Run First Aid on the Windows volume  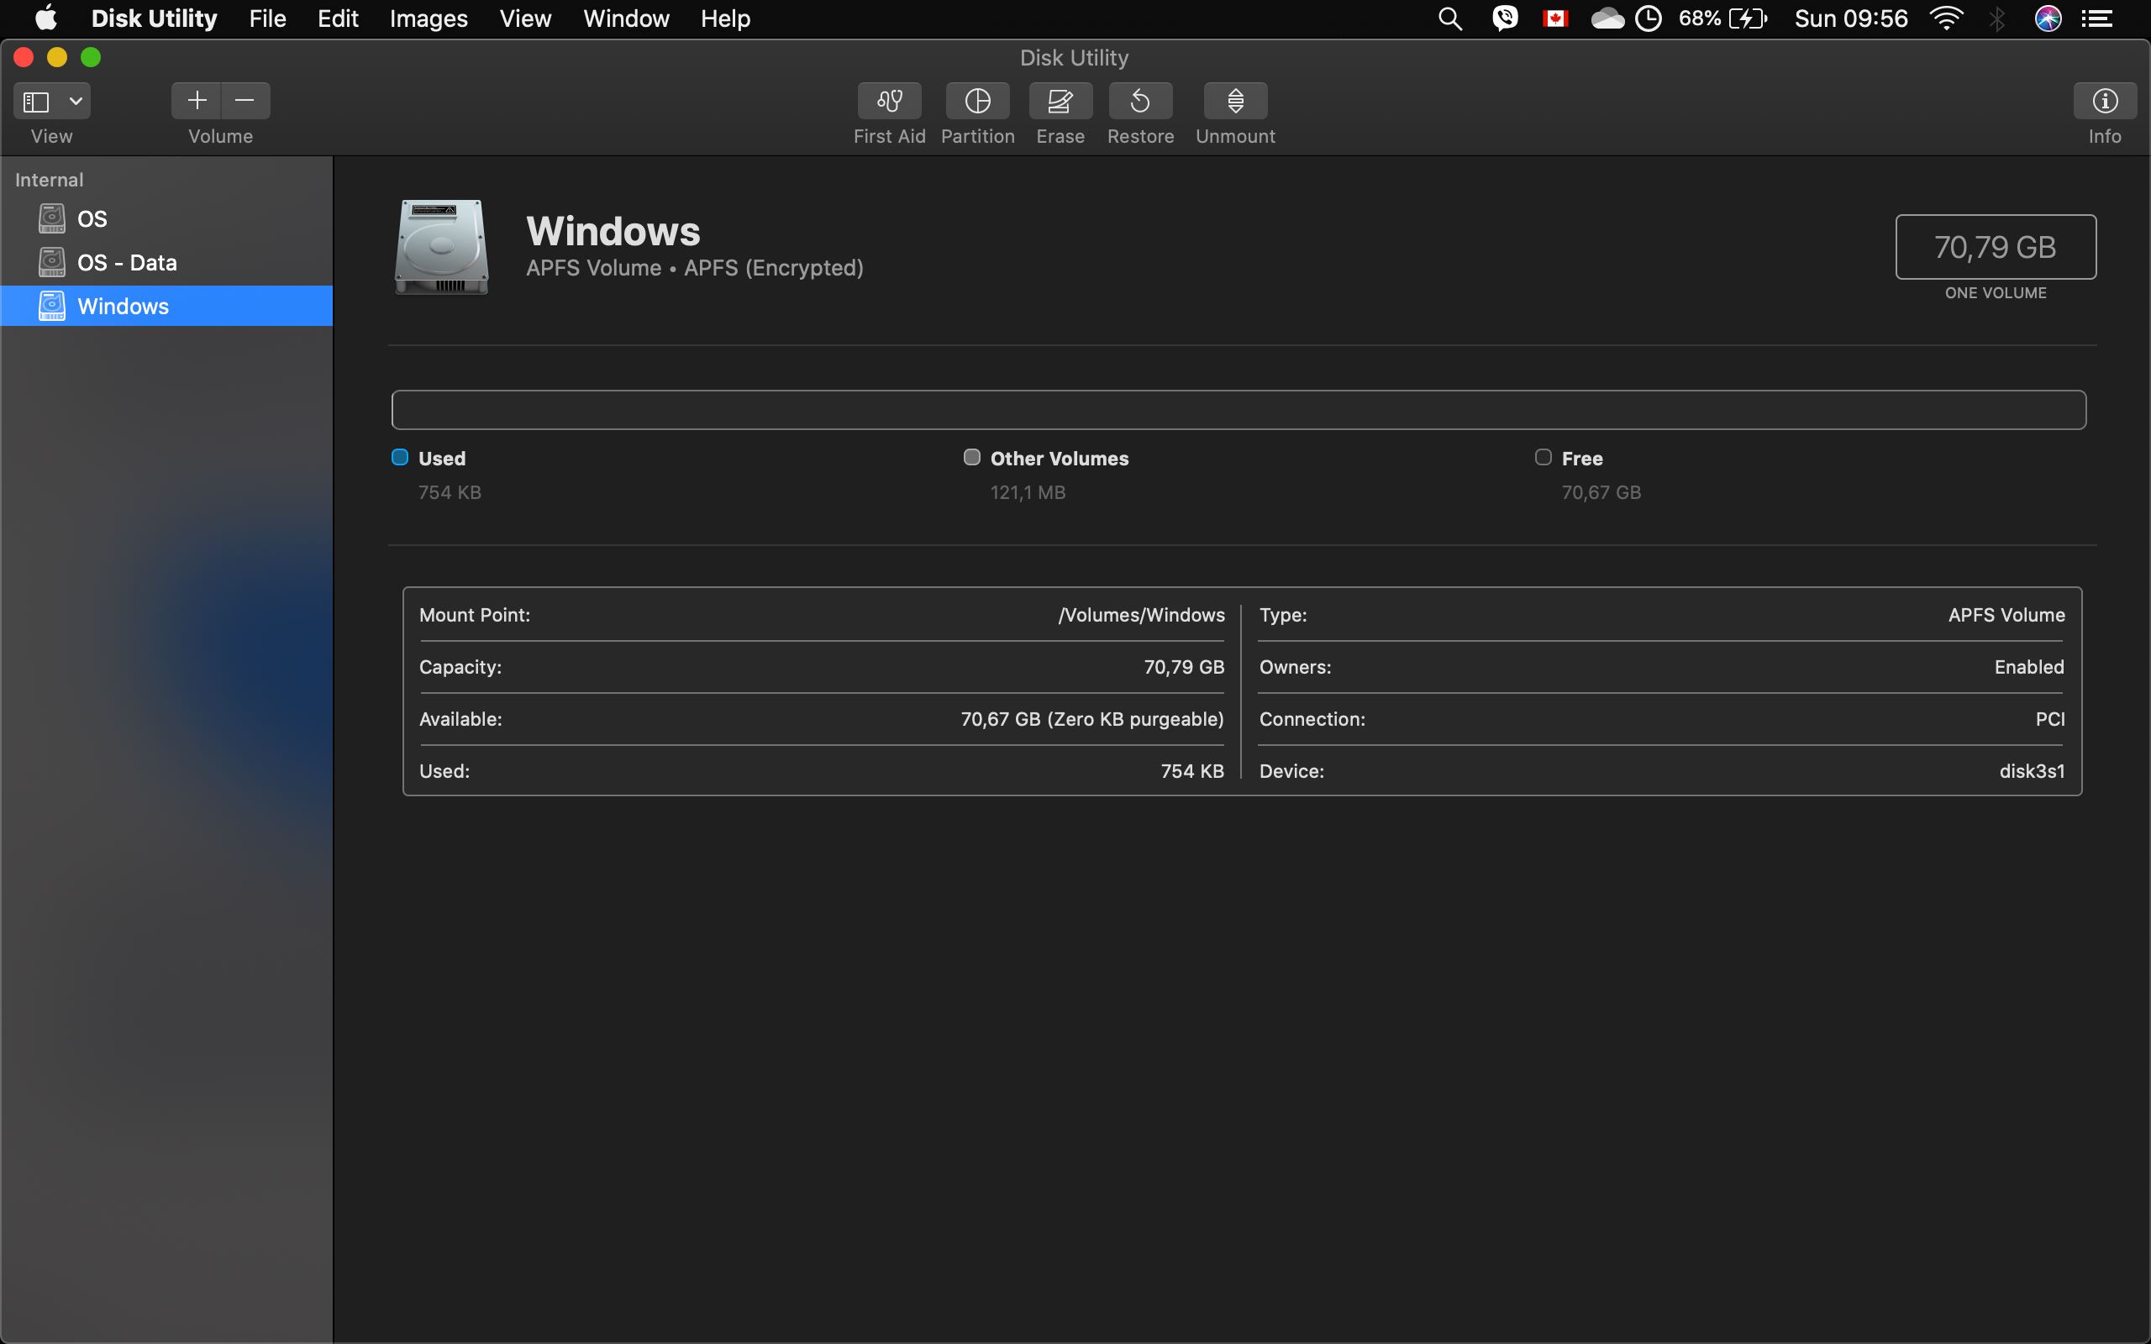click(888, 101)
